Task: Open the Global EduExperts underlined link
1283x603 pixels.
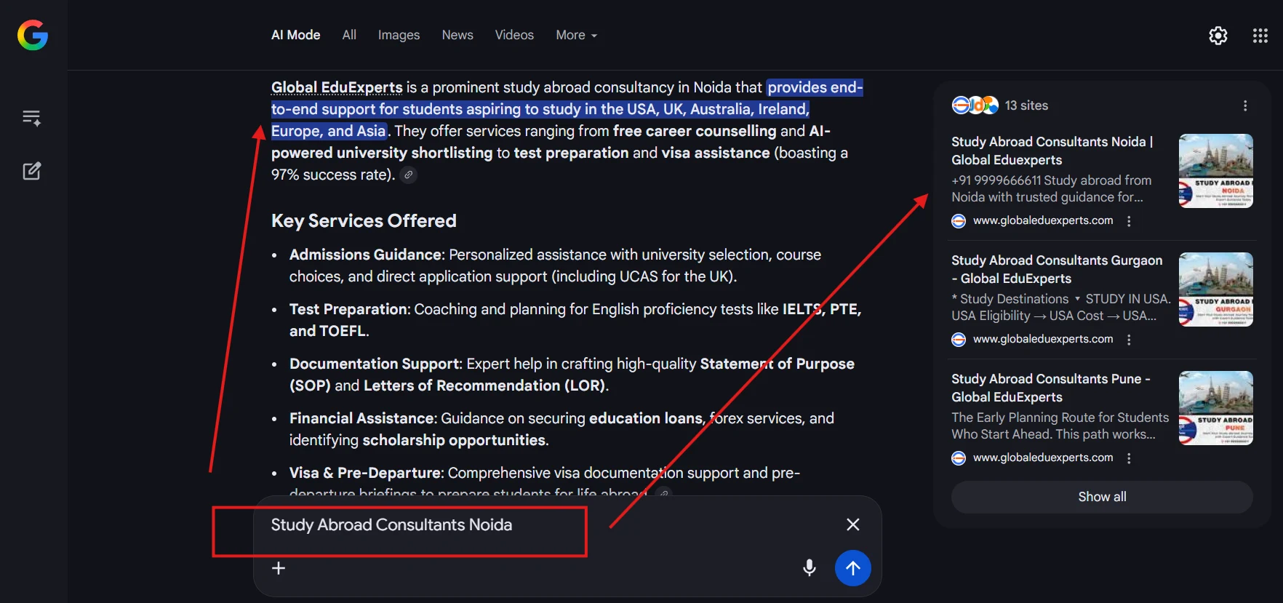Action: (x=336, y=87)
